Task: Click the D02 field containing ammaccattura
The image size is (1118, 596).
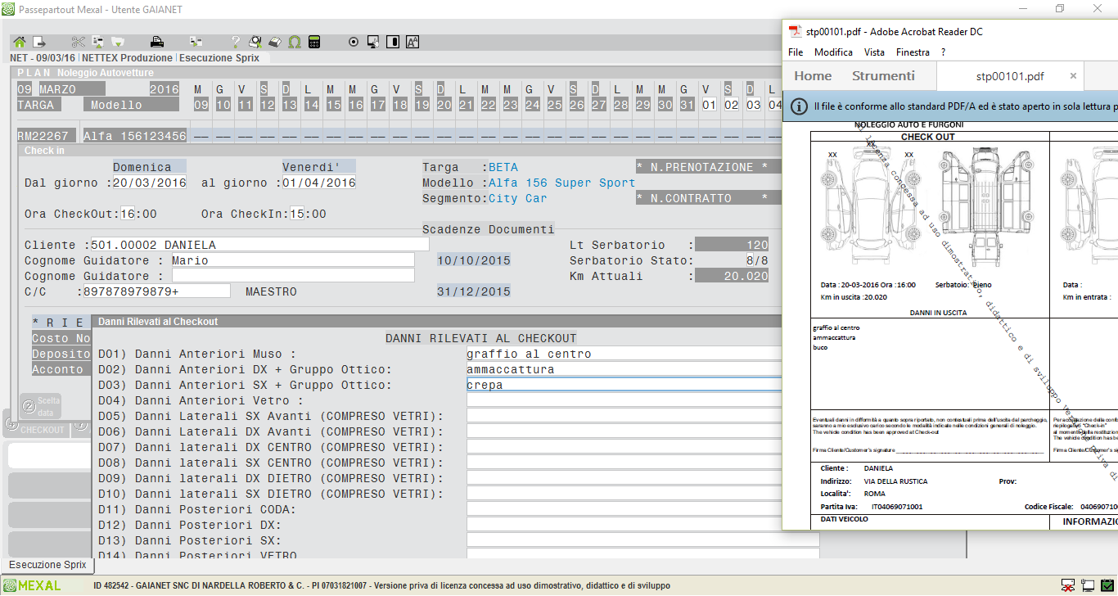Action: (x=624, y=369)
